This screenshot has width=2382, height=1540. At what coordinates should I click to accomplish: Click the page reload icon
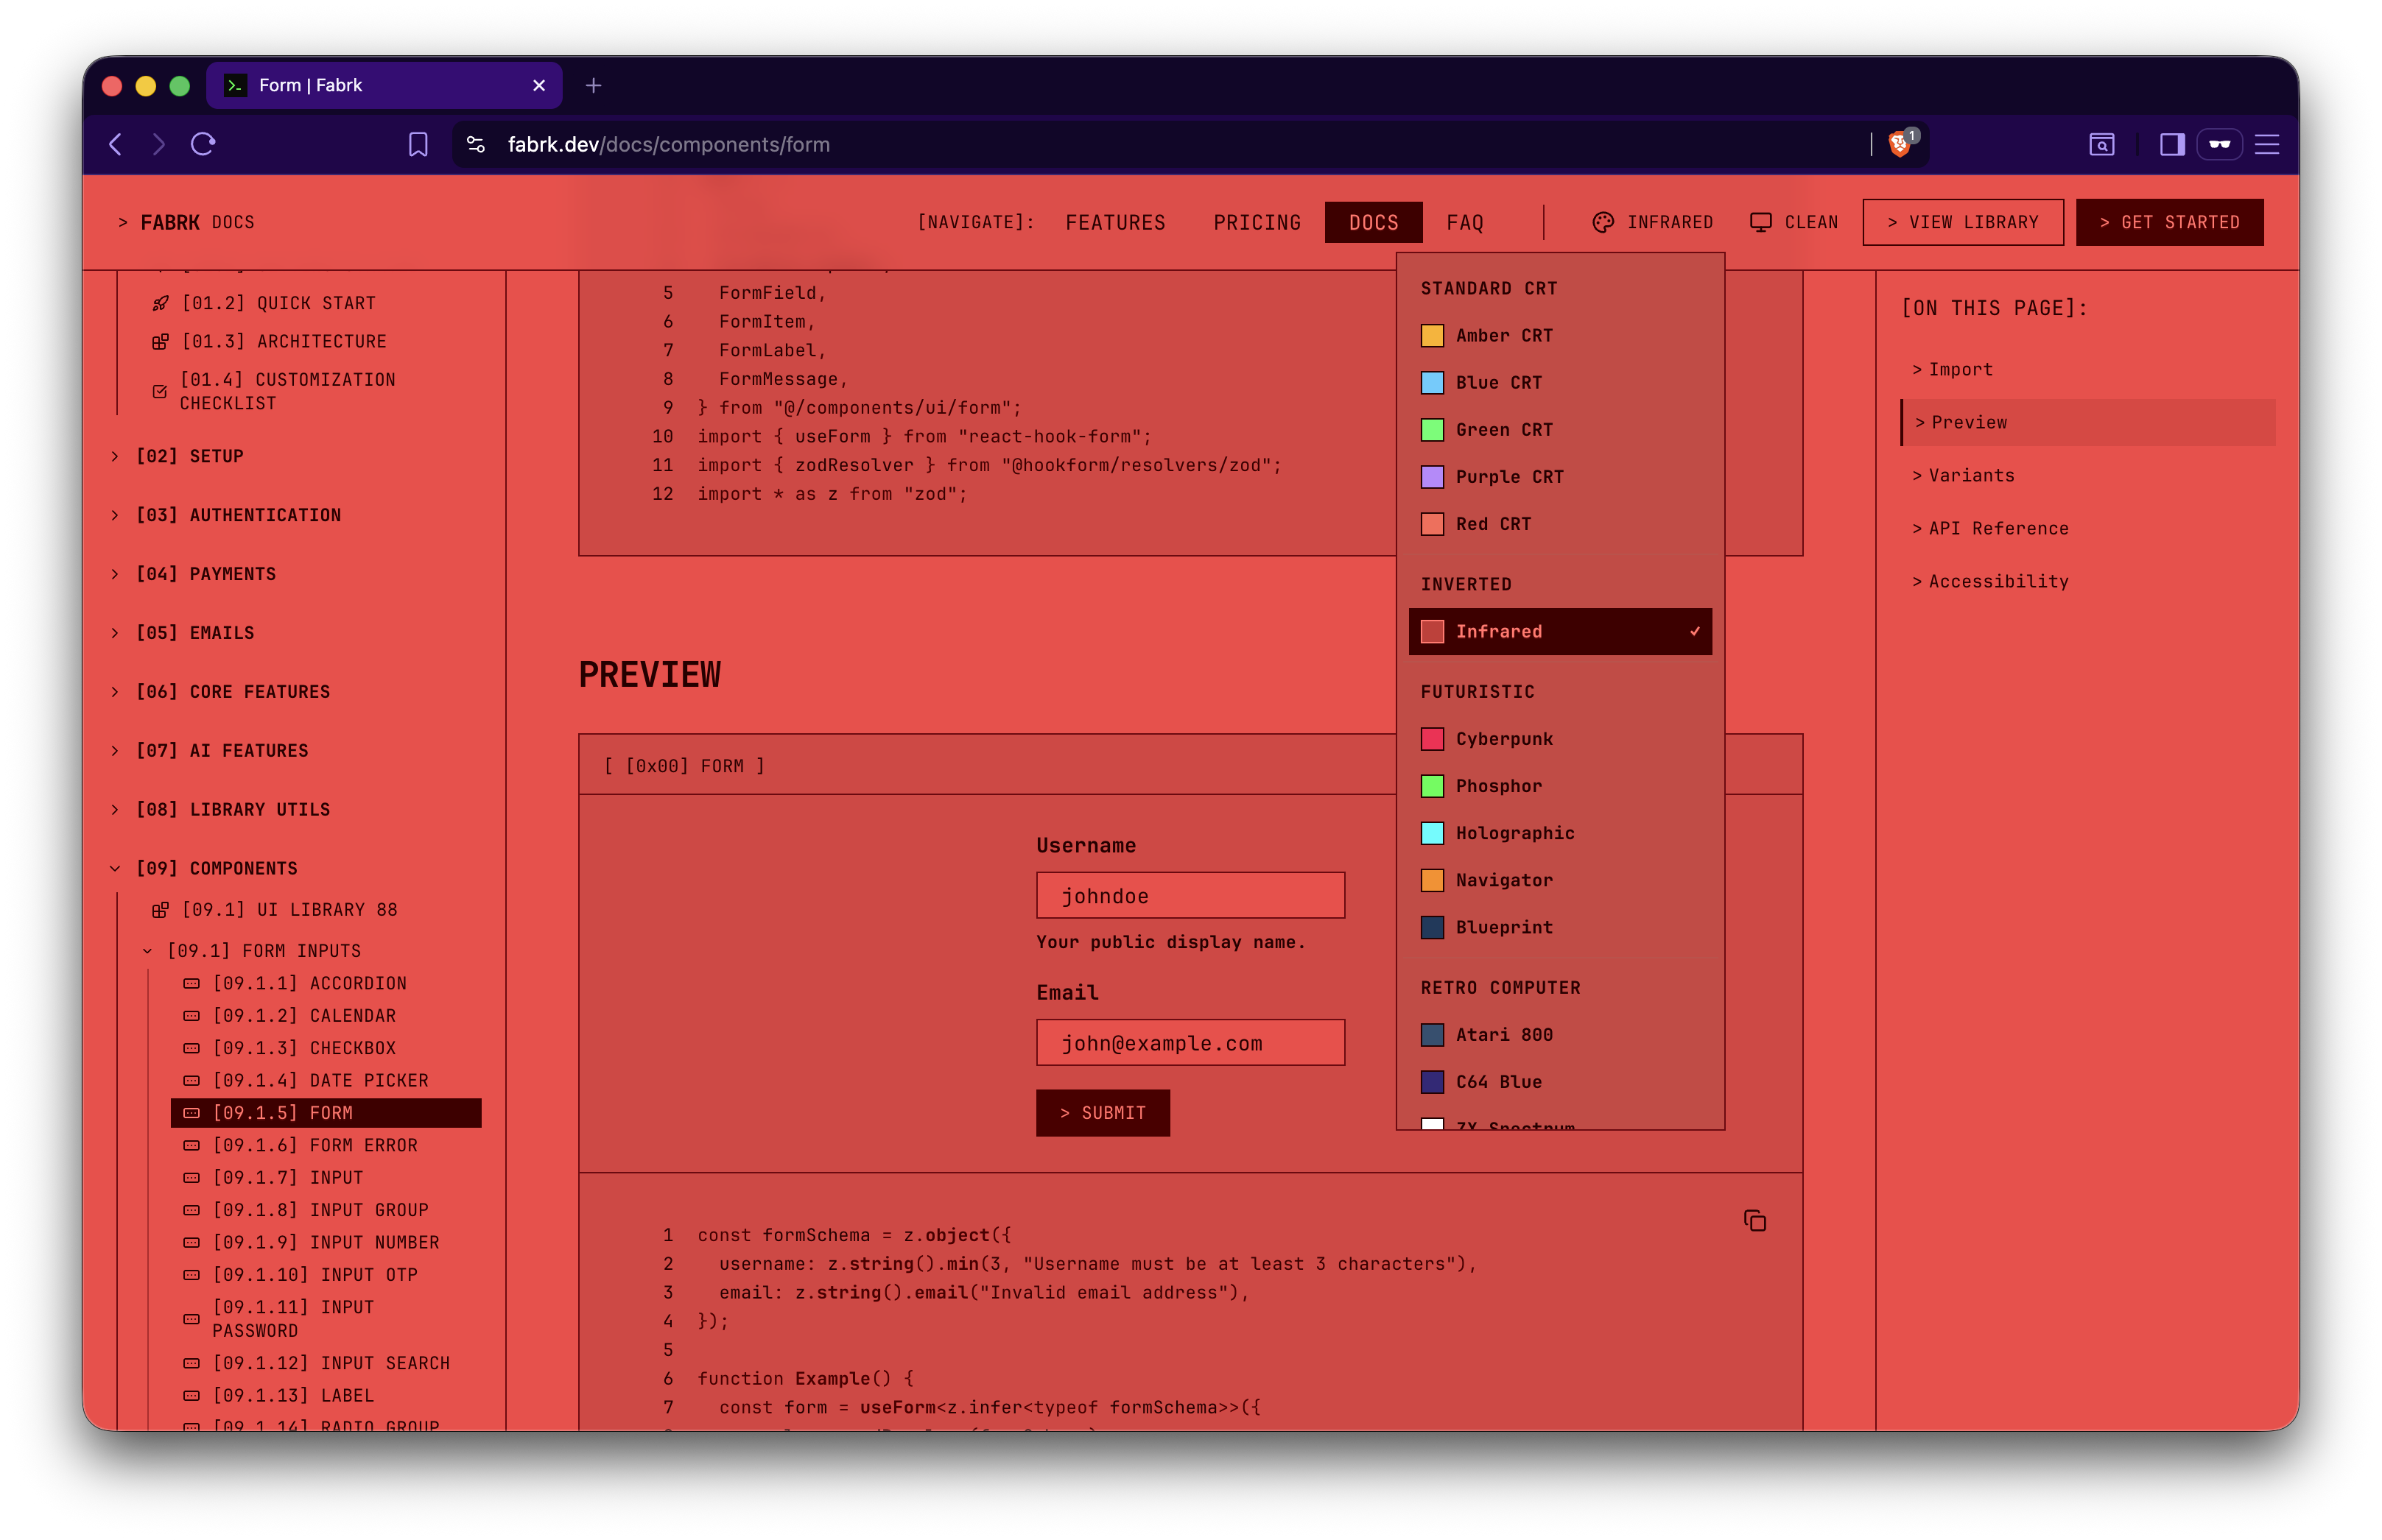[203, 144]
